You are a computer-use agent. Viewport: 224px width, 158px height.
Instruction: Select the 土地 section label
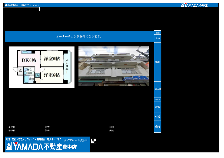pyautogui.click(x=157, y=39)
